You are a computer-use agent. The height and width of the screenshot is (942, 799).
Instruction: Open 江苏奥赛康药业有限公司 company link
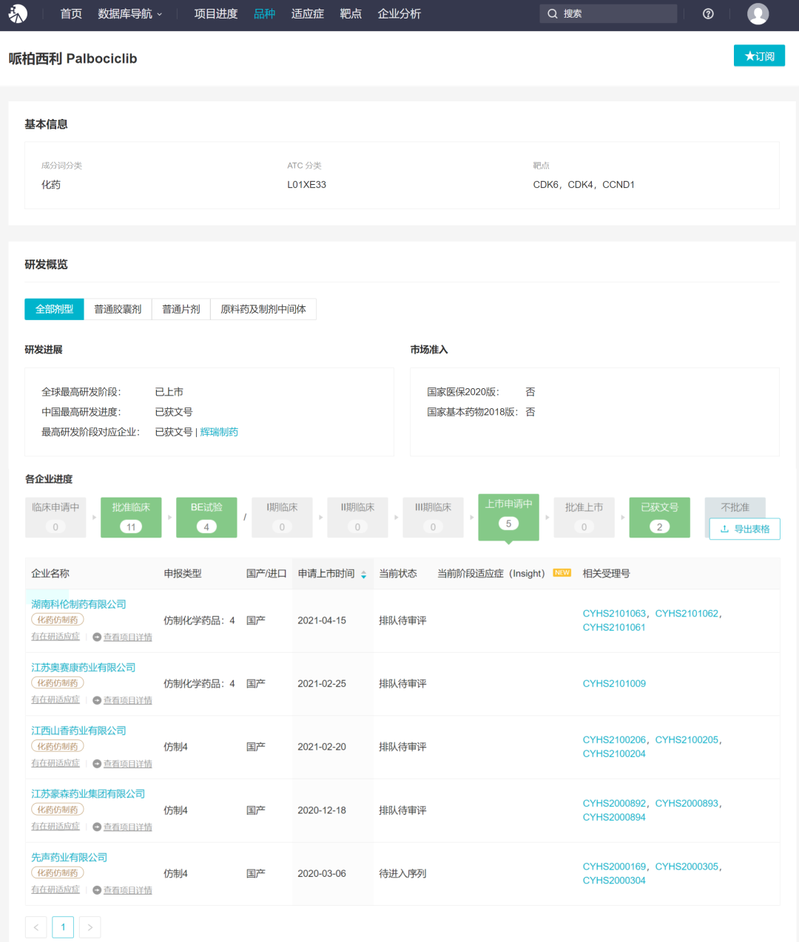coord(84,668)
